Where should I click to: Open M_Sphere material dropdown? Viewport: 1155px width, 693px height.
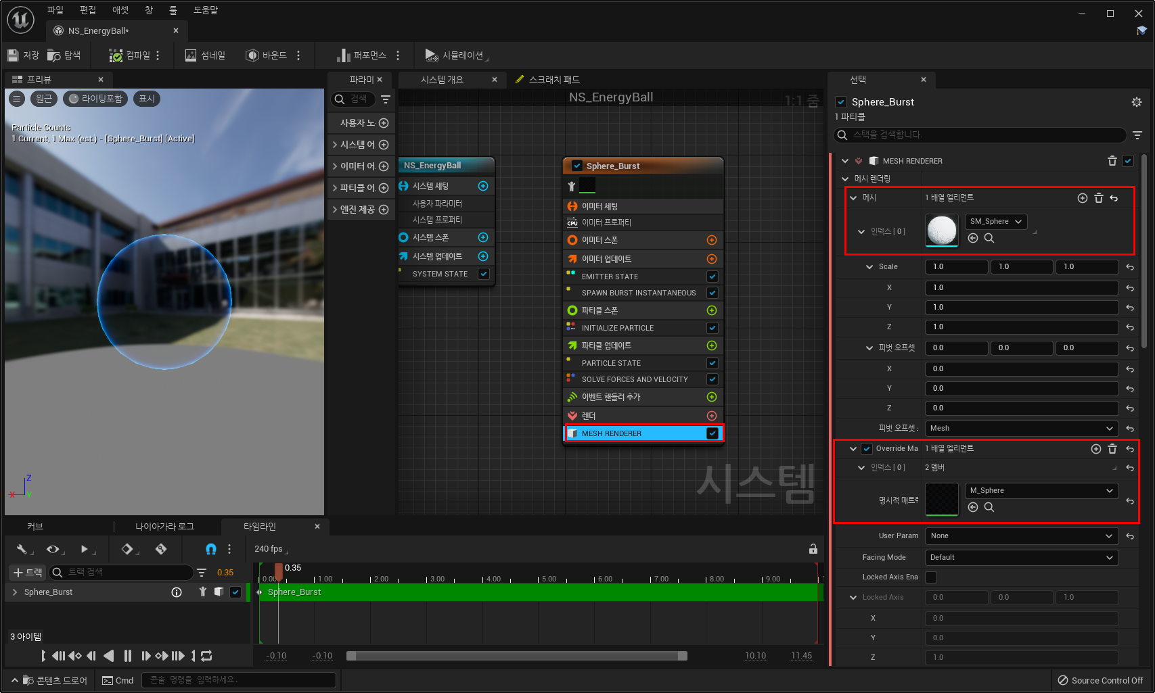pyautogui.click(x=1041, y=491)
